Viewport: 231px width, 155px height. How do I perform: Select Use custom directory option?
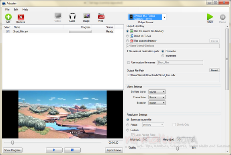127,41
